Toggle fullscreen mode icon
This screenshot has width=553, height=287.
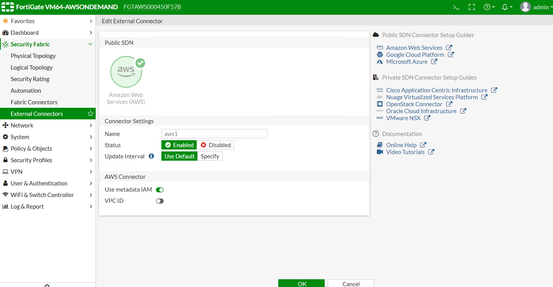tap(472, 7)
